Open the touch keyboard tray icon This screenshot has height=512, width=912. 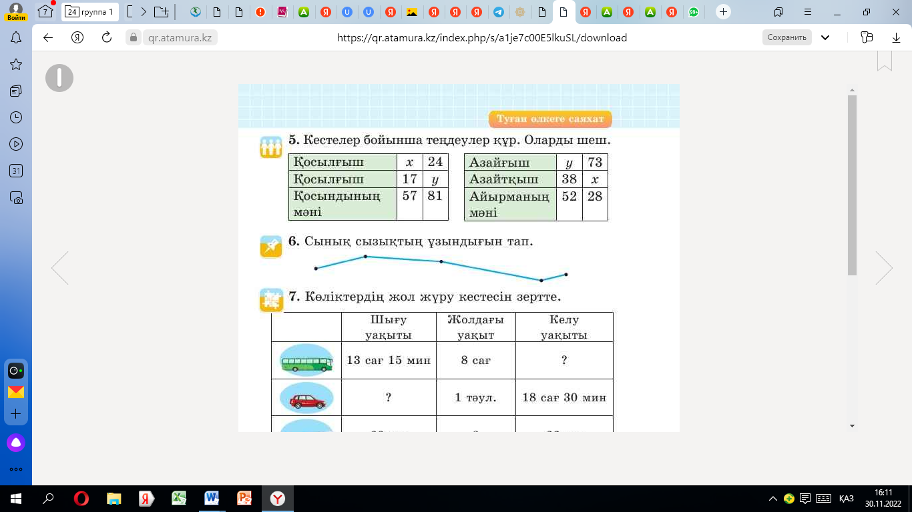[823, 499]
